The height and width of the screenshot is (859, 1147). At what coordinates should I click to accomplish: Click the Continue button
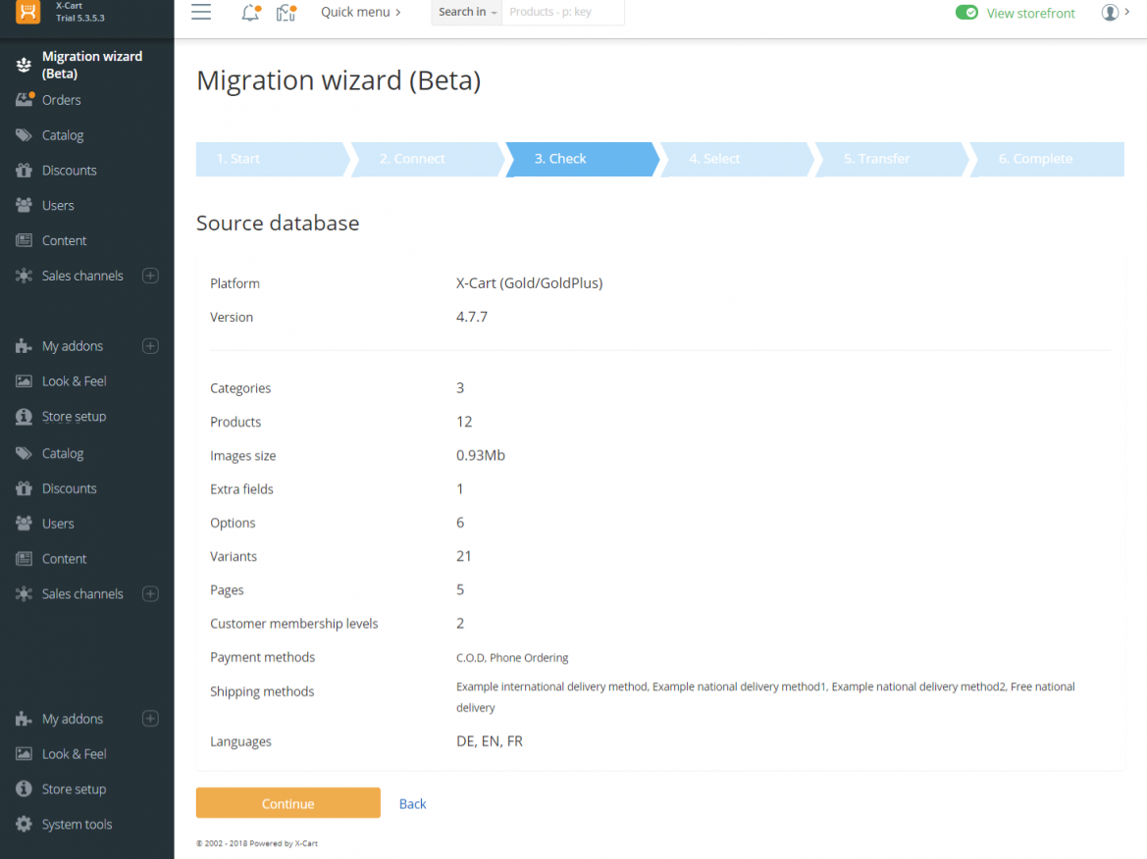tap(287, 802)
